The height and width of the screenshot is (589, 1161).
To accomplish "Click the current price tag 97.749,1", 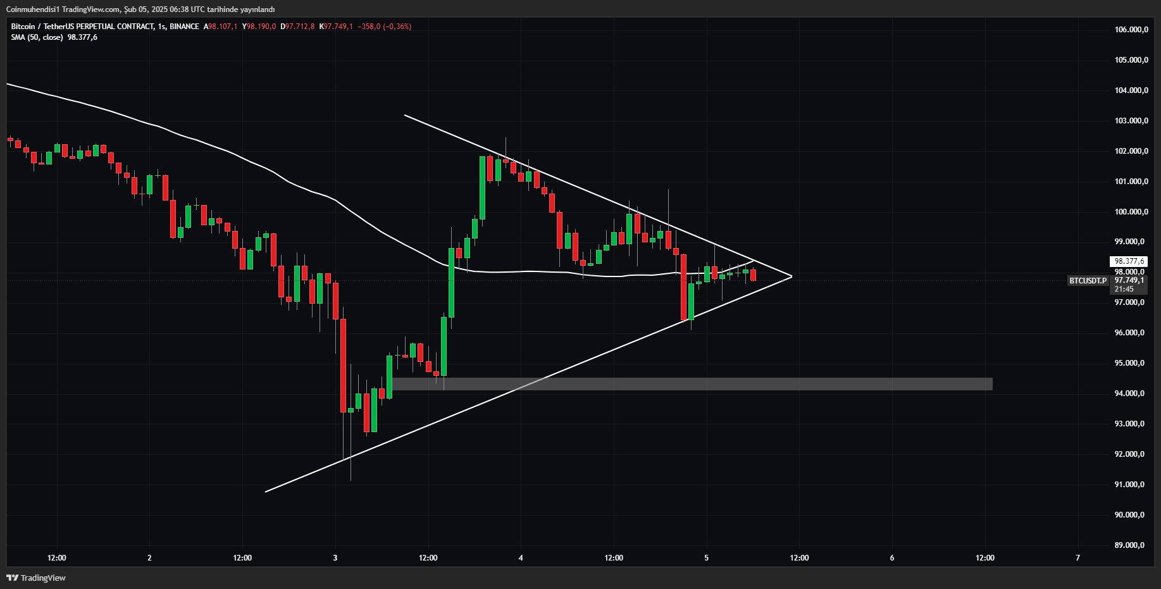I will click(x=1129, y=280).
